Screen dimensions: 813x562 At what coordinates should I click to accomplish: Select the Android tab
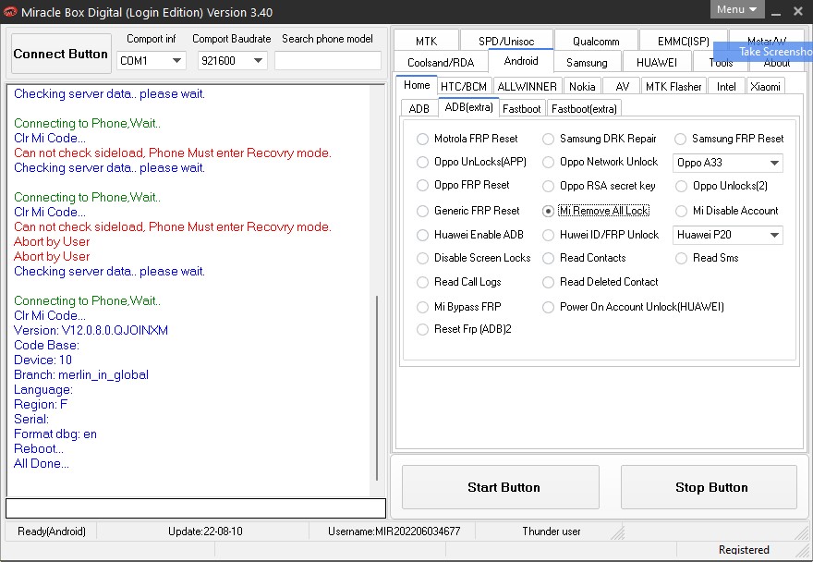coord(520,61)
